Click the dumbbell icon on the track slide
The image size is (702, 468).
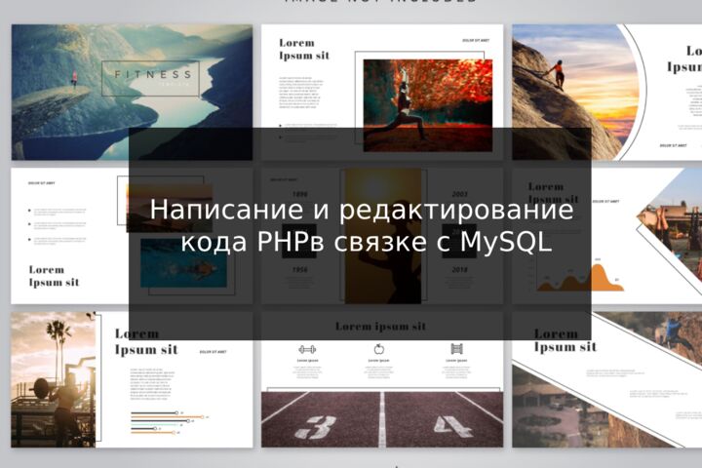(x=307, y=349)
